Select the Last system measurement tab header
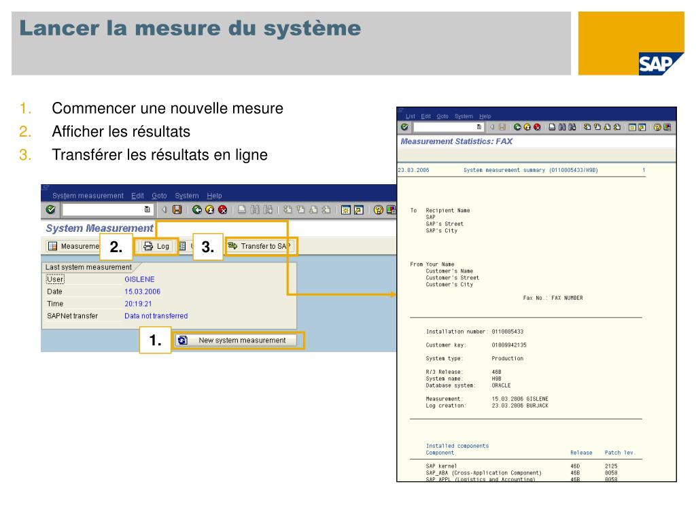Image resolution: width=696 pixels, height=522 pixels. pyautogui.click(x=89, y=267)
